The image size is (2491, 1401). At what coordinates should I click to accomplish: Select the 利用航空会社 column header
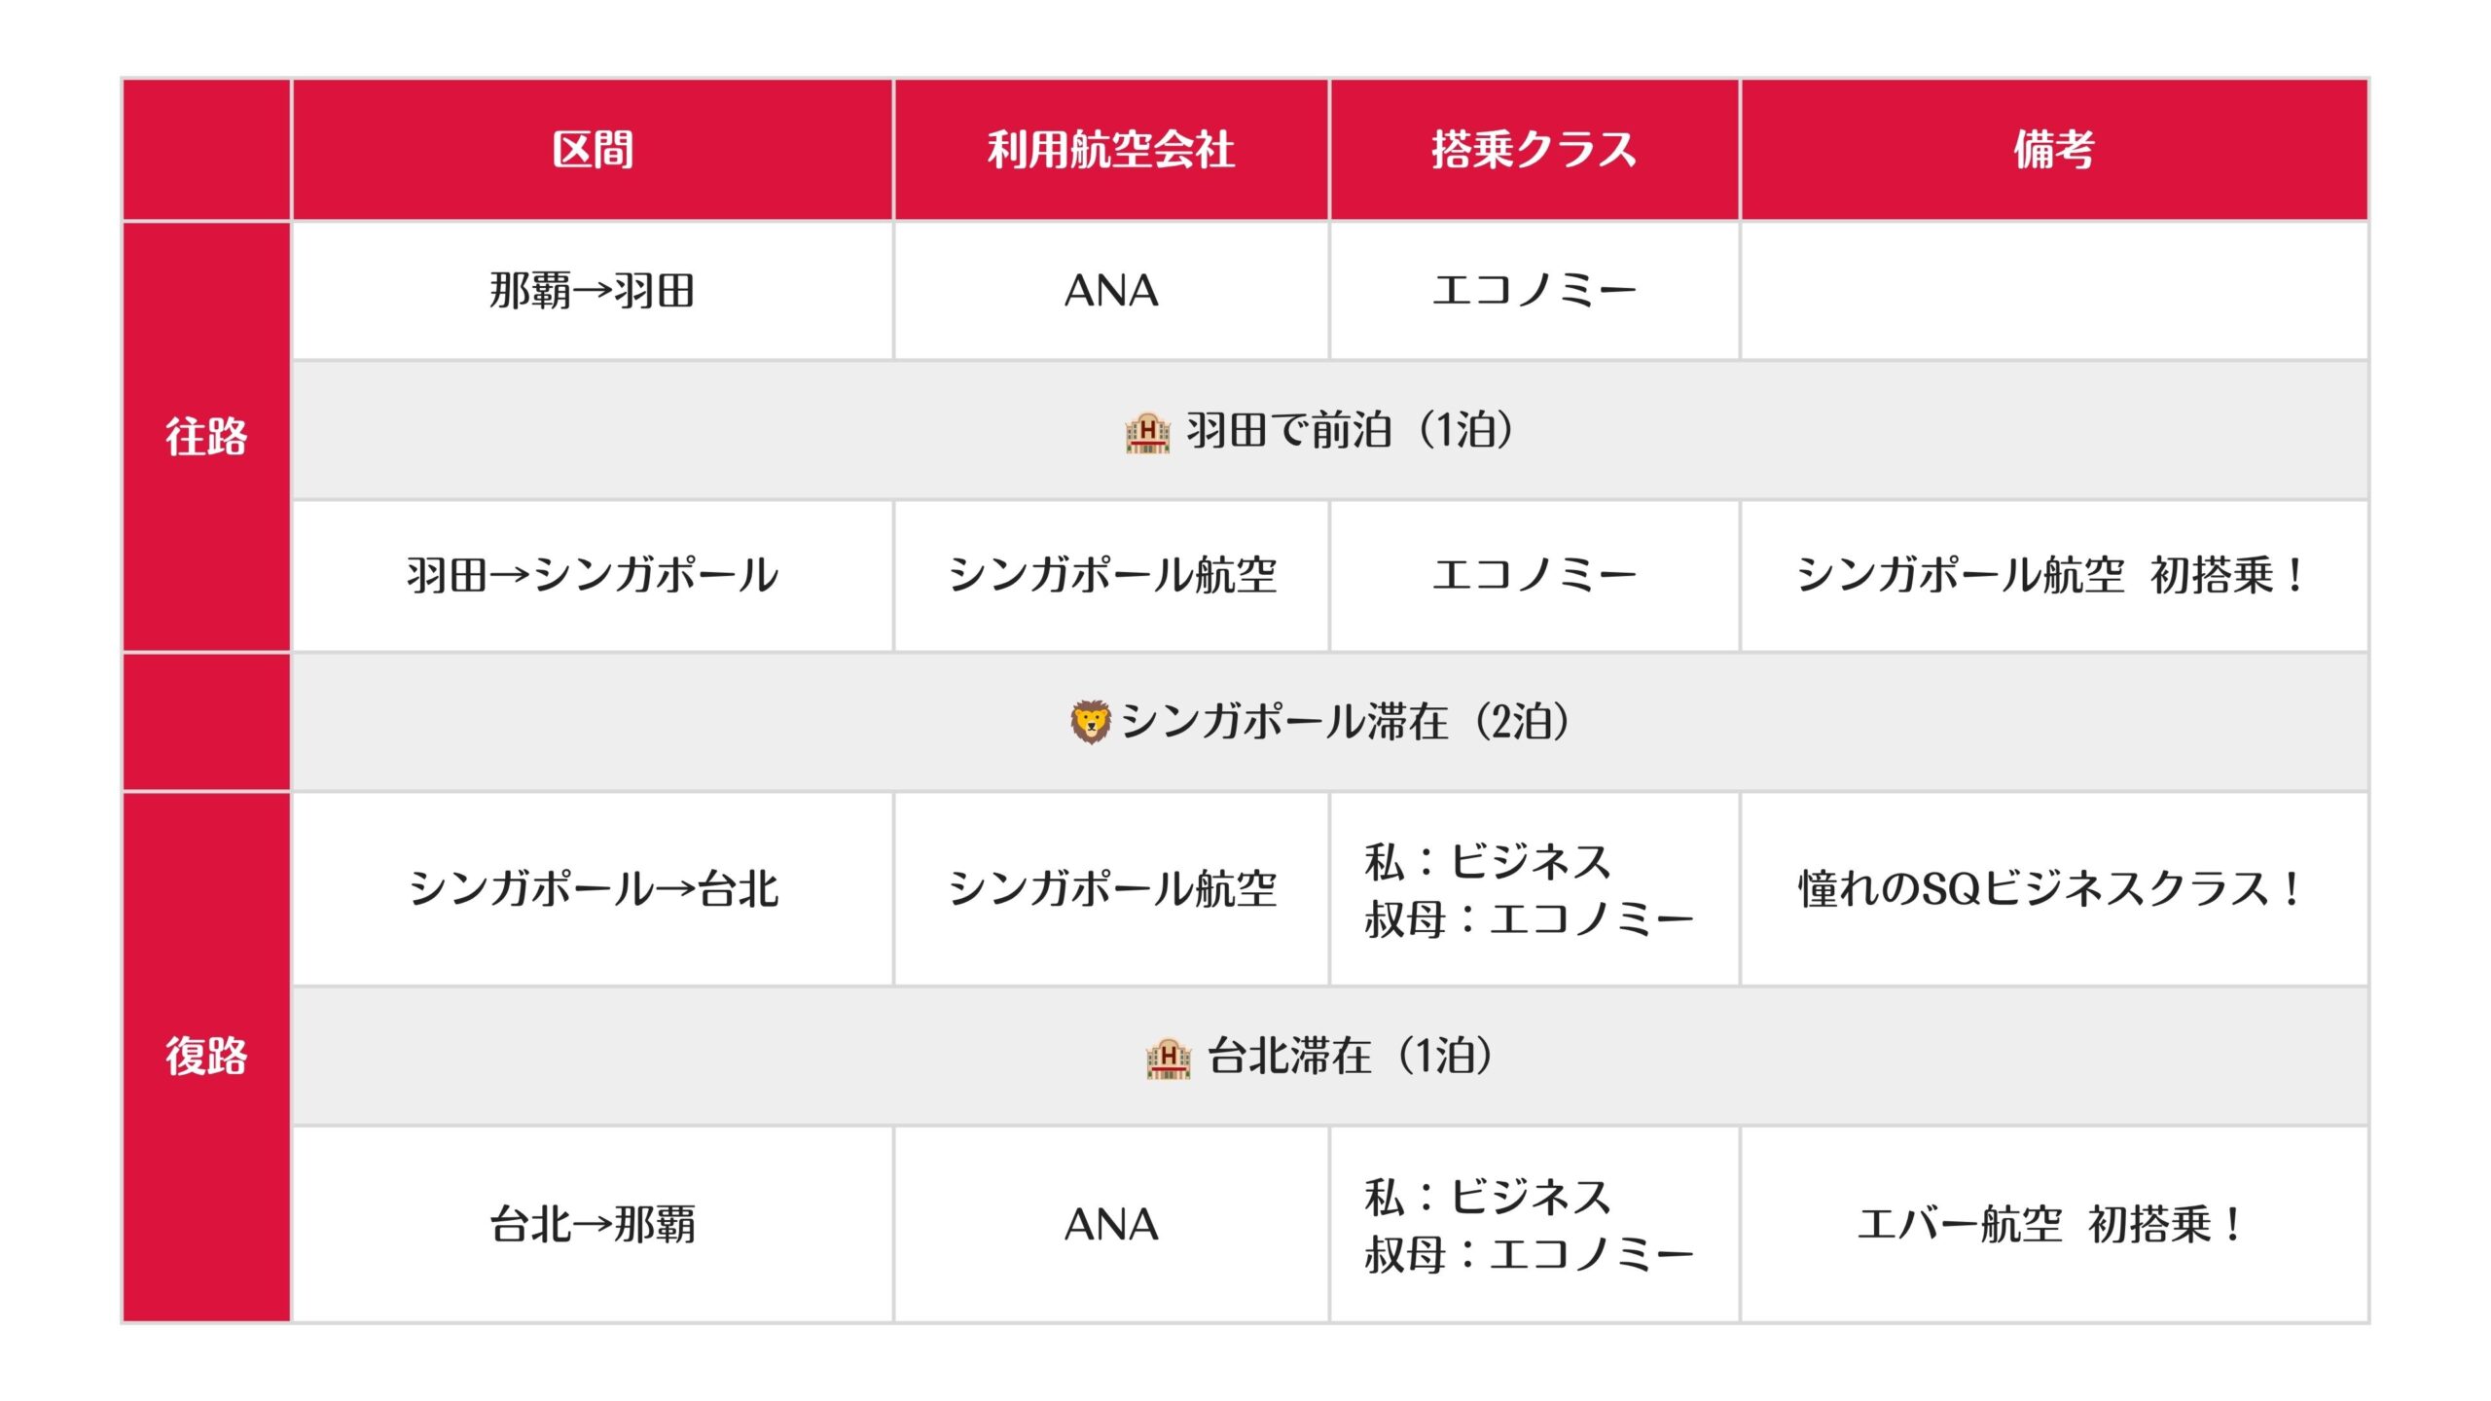1111,150
